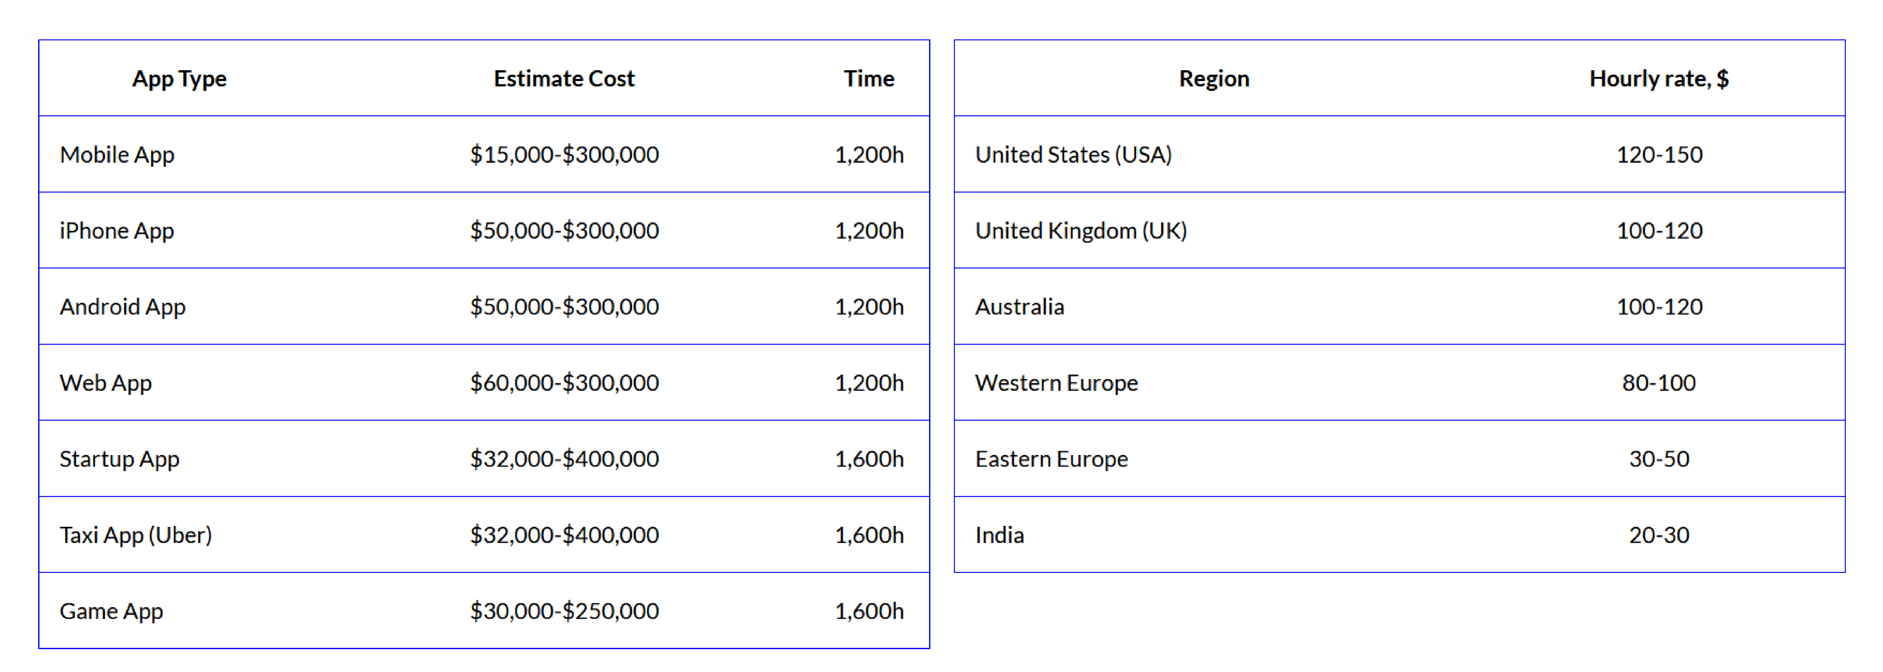Image resolution: width=1883 pixels, height=672 pixels.
Task: Click the India hourly rate 20-30
Action: pyautogui.click(x=1658, y=535)
